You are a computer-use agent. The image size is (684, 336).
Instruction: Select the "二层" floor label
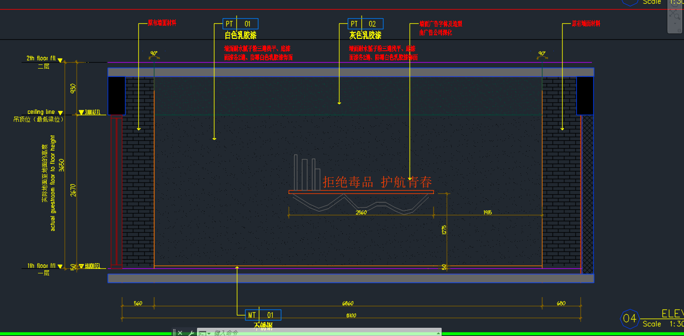(44, 66)
